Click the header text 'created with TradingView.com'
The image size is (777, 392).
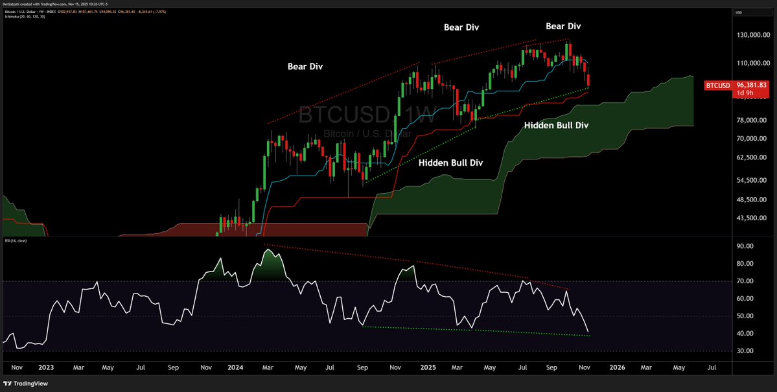point(43,5)
